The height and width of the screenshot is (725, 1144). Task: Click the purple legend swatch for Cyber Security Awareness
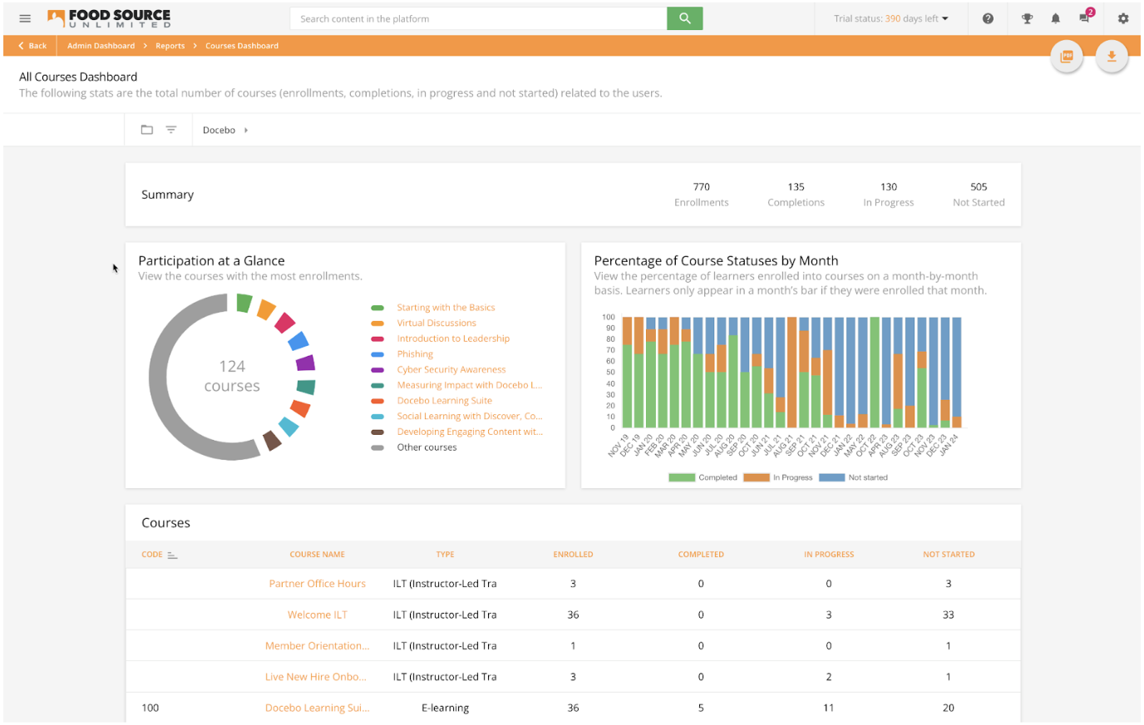point(377,370)
